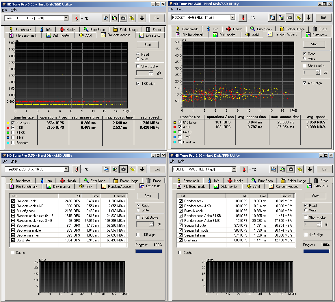Click the thermometer icon in bottom-right ROCKET window
Screen dimensions: 335x302
(244, 169)
